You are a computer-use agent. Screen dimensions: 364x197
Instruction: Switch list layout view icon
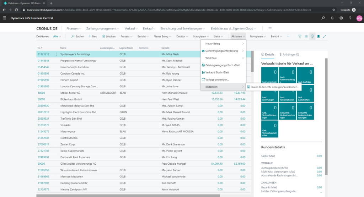(x=306, y=37)
